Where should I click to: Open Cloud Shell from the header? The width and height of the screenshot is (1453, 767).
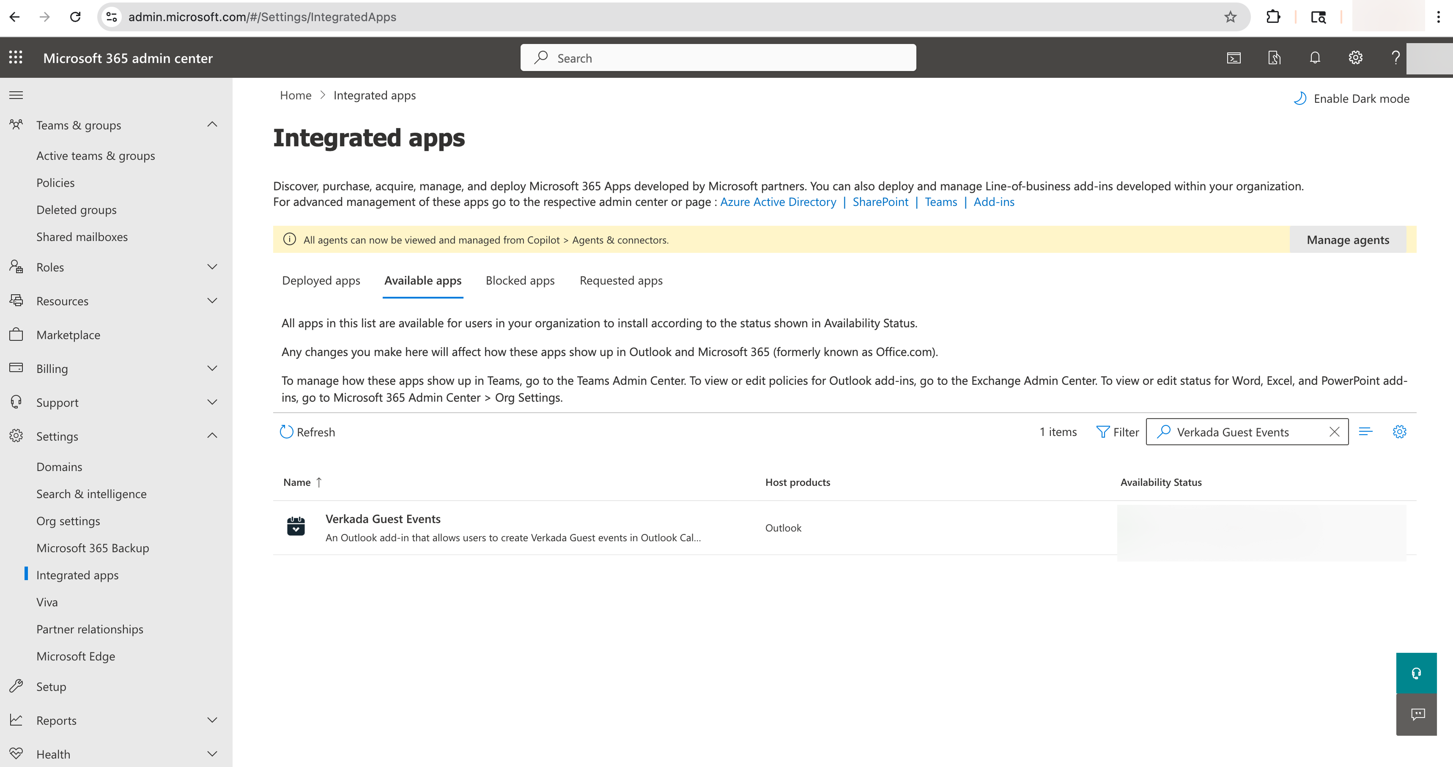coord(1234,58)
